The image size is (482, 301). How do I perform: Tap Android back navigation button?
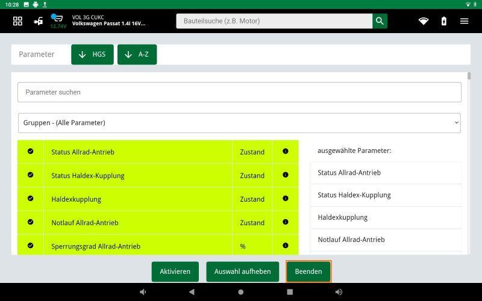192,292
